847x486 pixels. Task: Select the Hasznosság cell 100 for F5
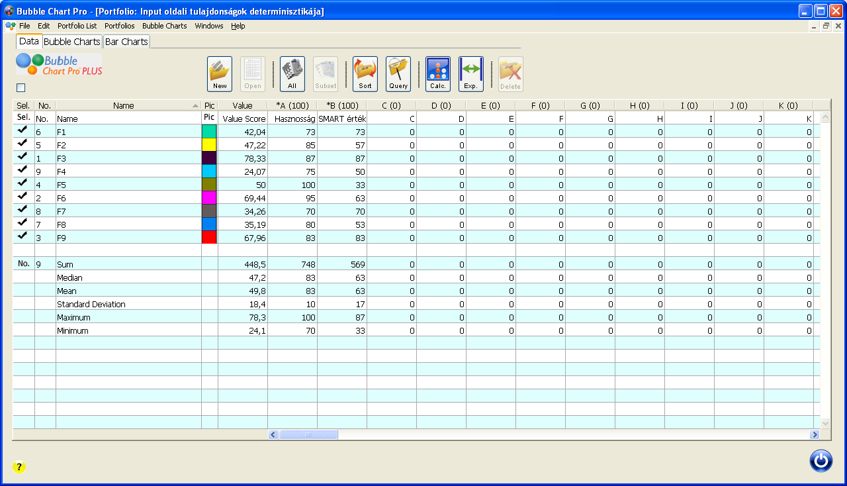point(292,185)
